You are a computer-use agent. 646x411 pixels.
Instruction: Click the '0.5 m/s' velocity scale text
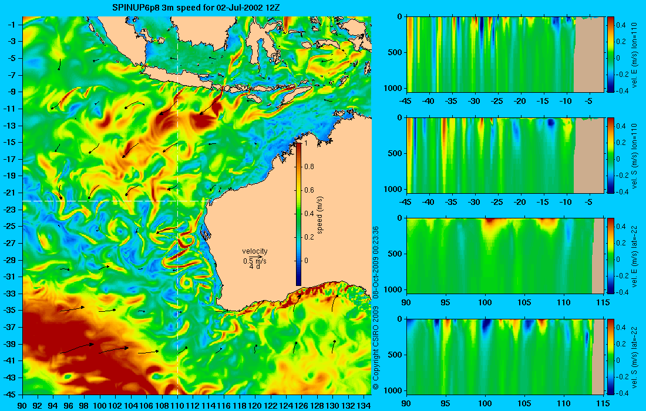pos(255,261)
